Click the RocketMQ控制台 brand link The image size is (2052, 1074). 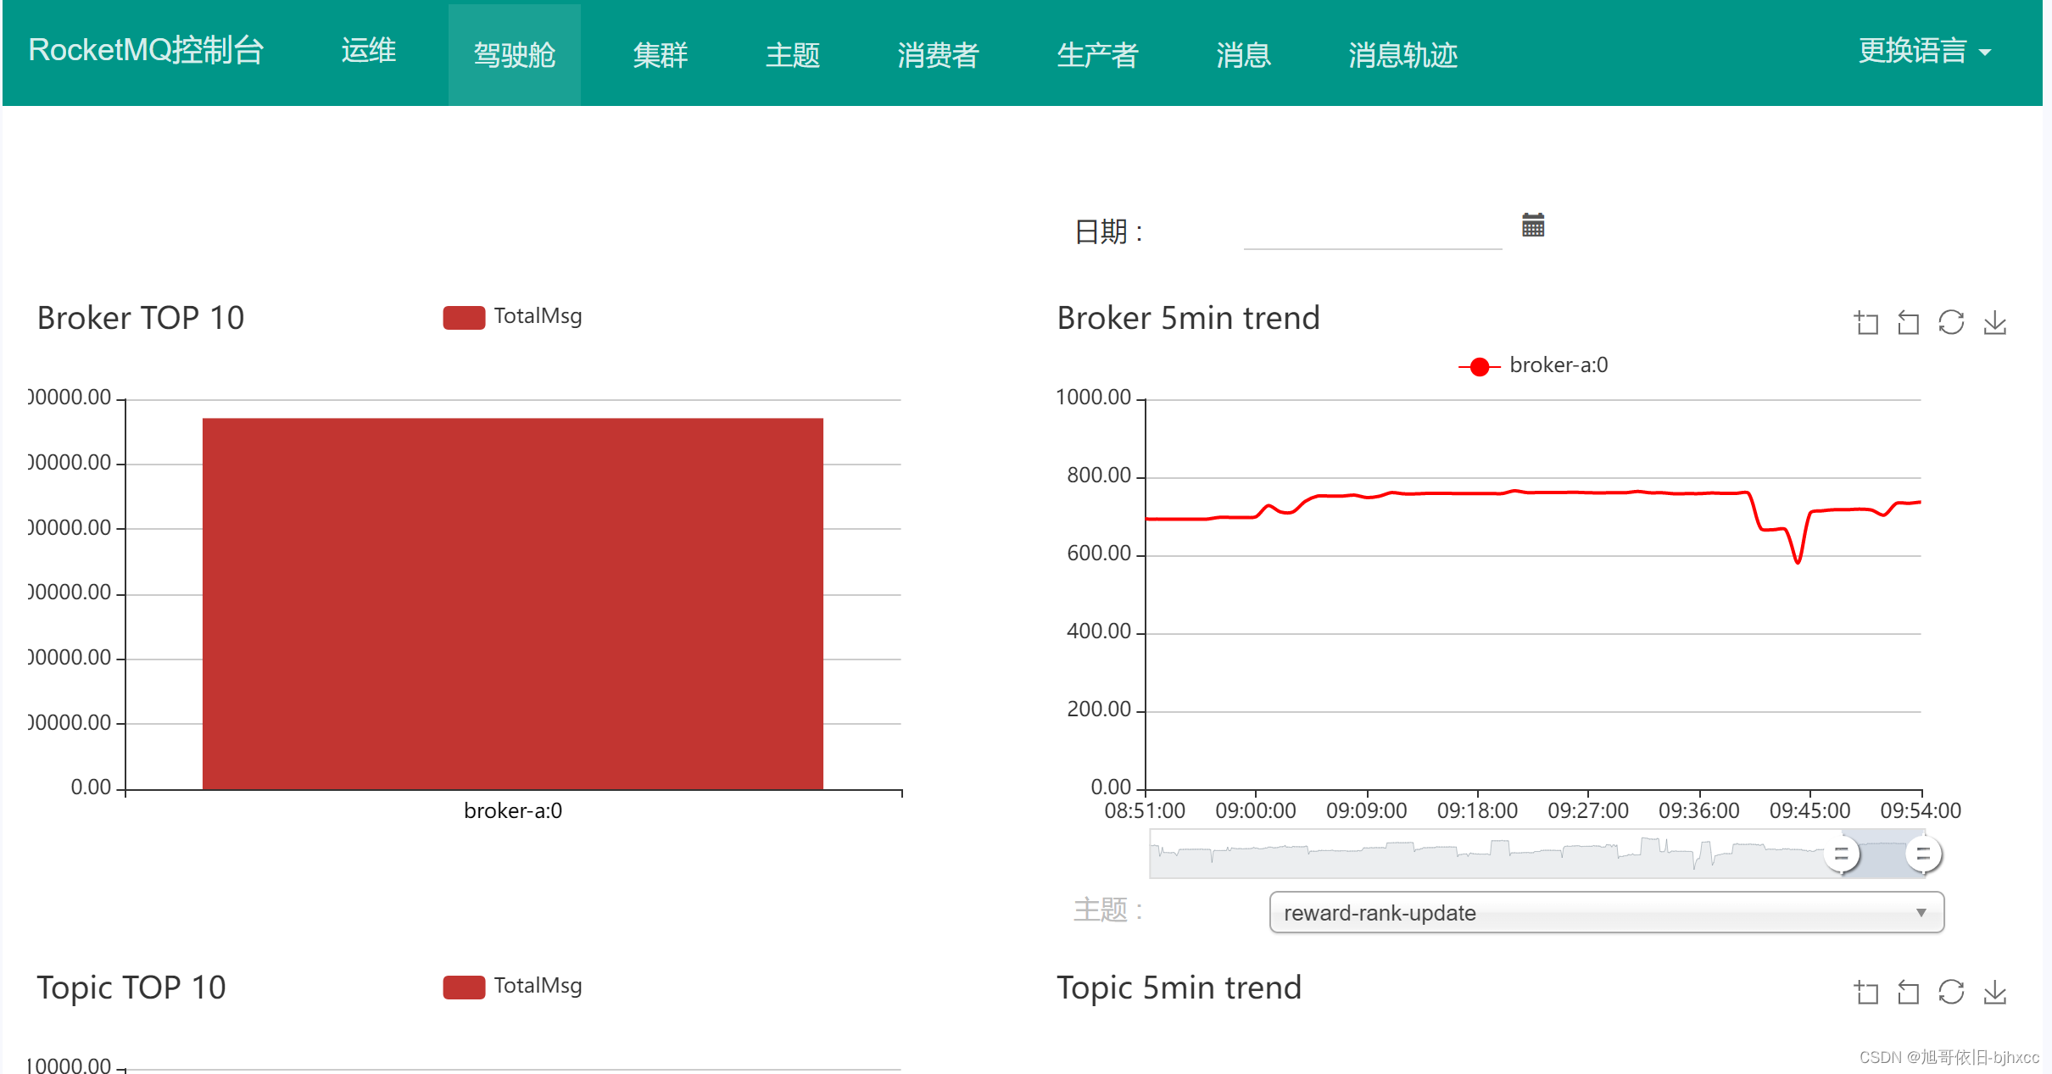(146, 50)
